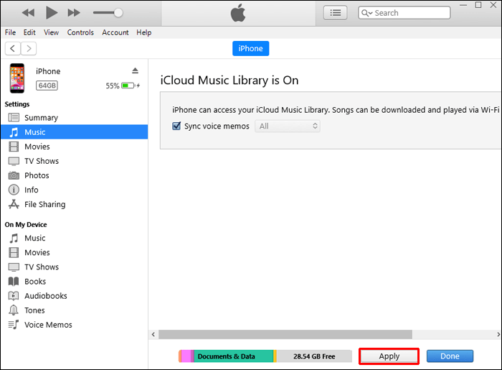Open the File menu

(10, 32)
